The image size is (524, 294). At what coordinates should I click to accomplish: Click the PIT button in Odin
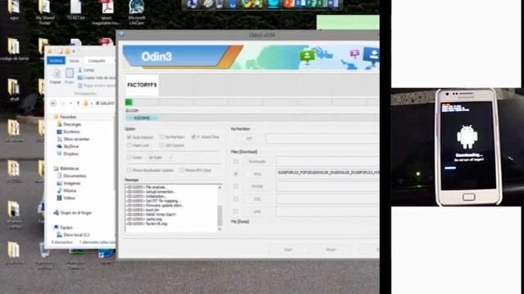pos(250,139)
